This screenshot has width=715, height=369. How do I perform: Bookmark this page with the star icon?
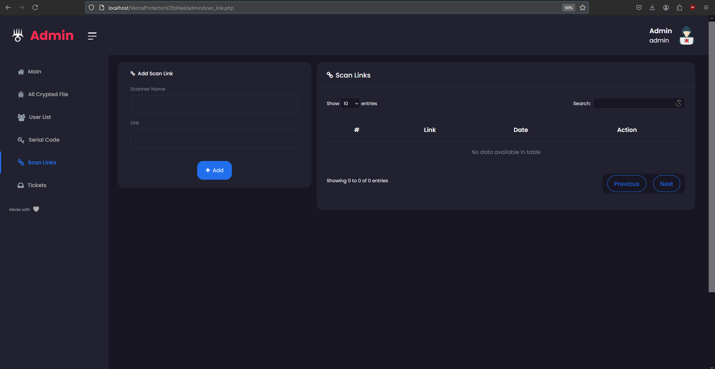tap(583, 7)
